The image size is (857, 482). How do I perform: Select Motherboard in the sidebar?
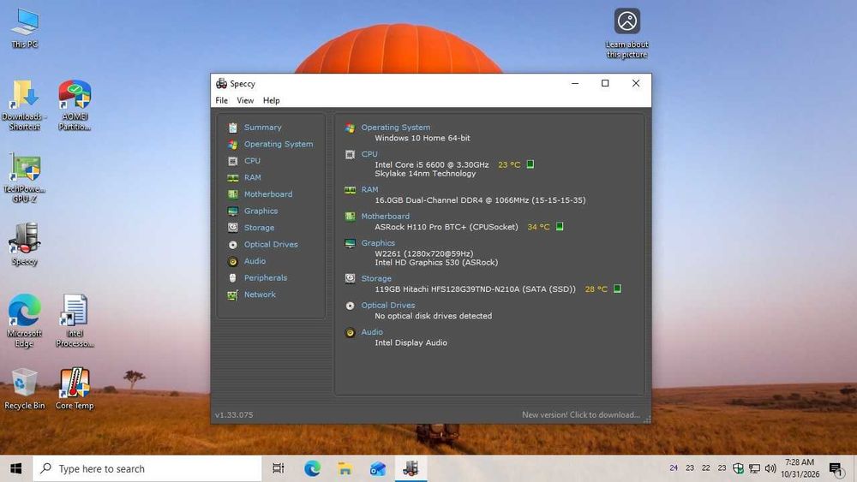click(x=267, y=193)
